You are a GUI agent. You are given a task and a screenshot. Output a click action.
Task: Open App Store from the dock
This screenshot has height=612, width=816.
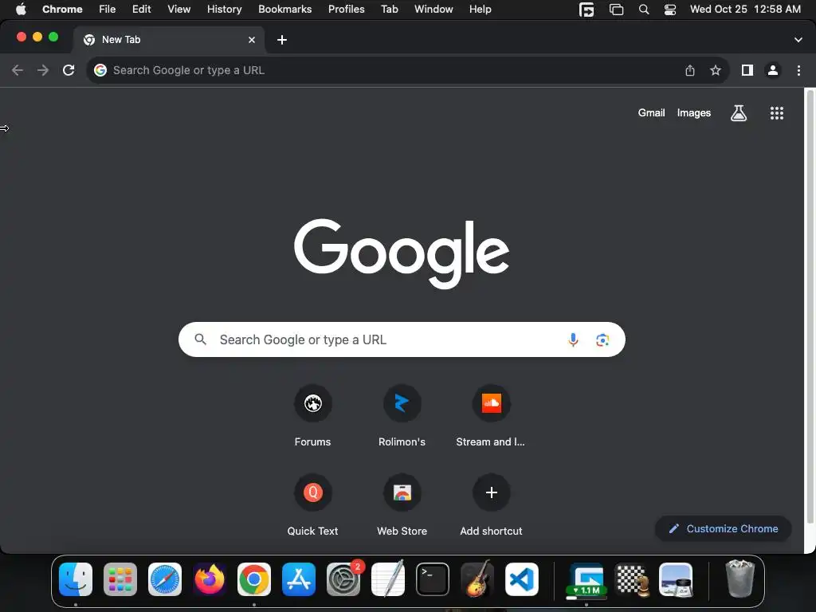point(299,579)
